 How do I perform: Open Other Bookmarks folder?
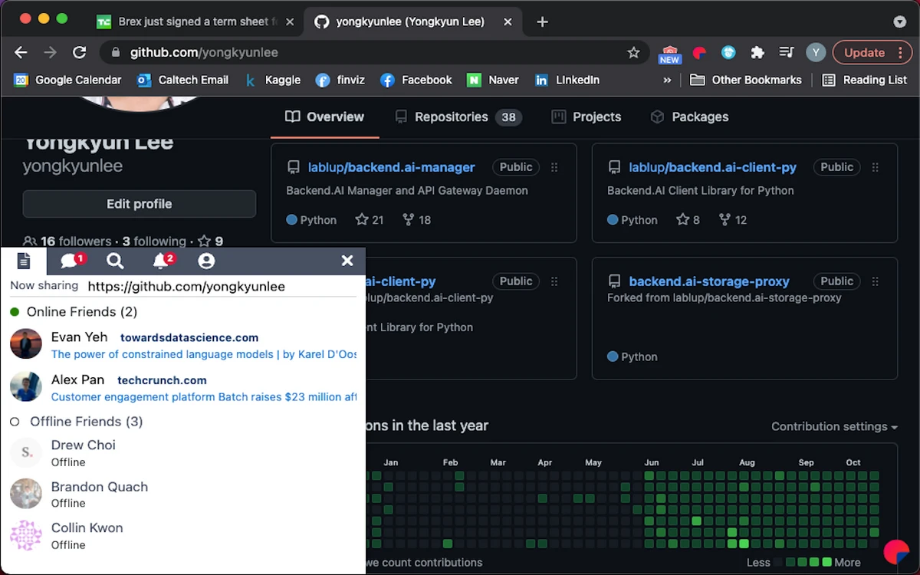point(746,80)
